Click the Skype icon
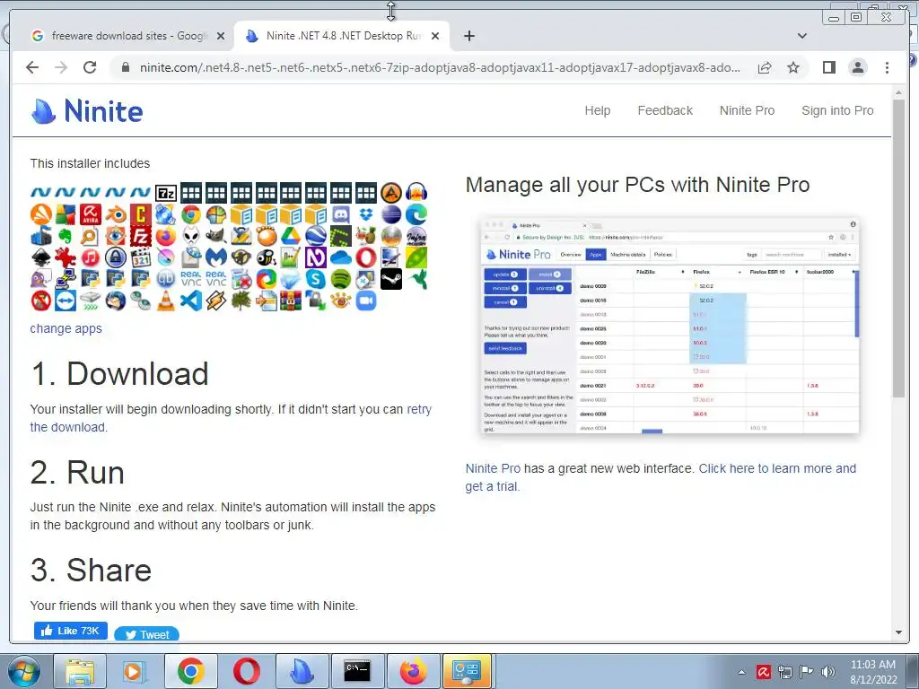Viewport: 919px width, 689px height. 316,280
